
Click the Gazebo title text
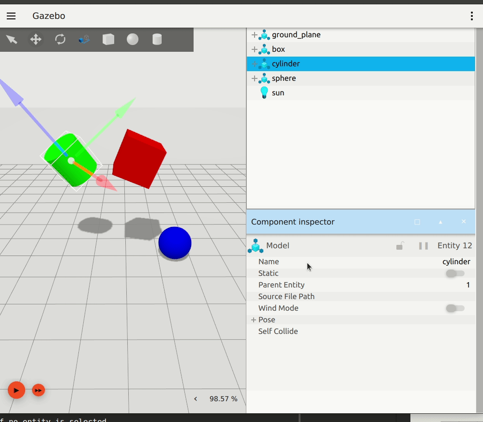coord(49,15)
